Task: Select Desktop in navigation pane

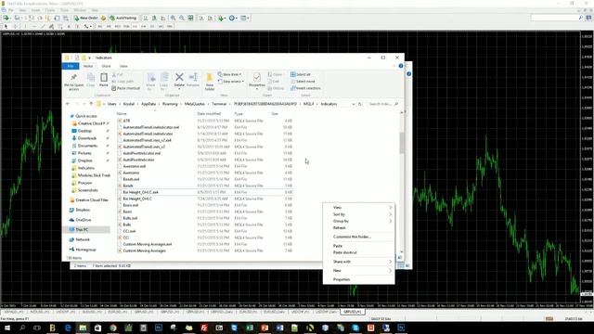Action: click(x=84, y=131)
